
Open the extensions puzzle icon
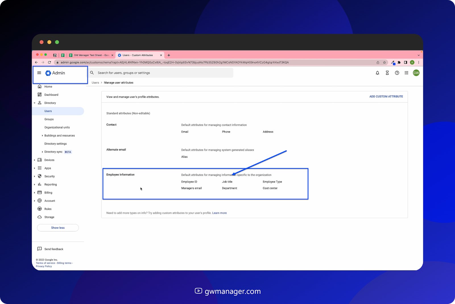[399, 63]
